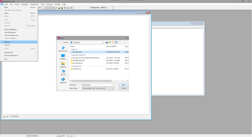
Task: Jump to Network location in sidebar
Action: [x=63, y=80]
